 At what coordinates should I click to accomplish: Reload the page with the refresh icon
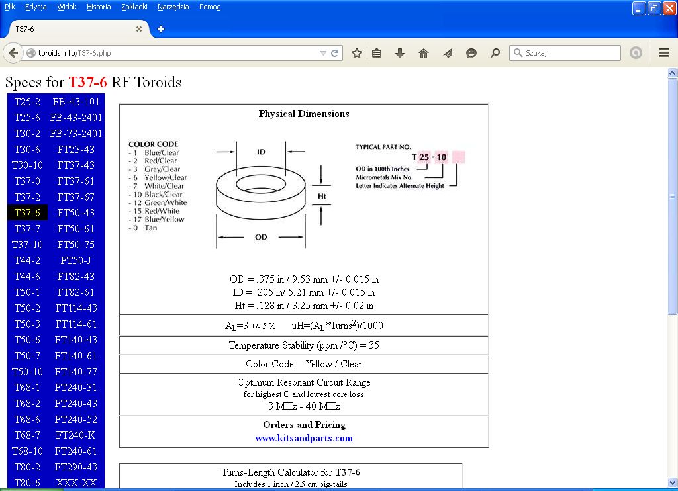click(x=335, y=53)
